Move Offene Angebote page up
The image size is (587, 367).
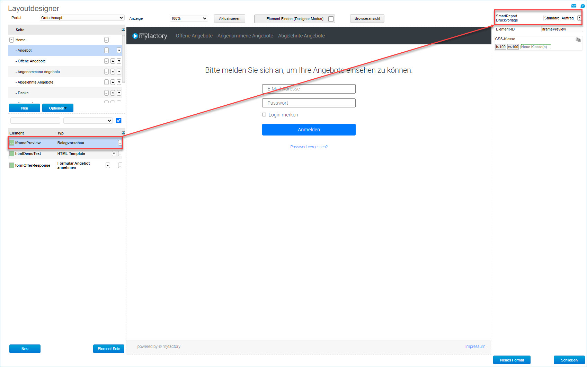[x=113, y=61]
